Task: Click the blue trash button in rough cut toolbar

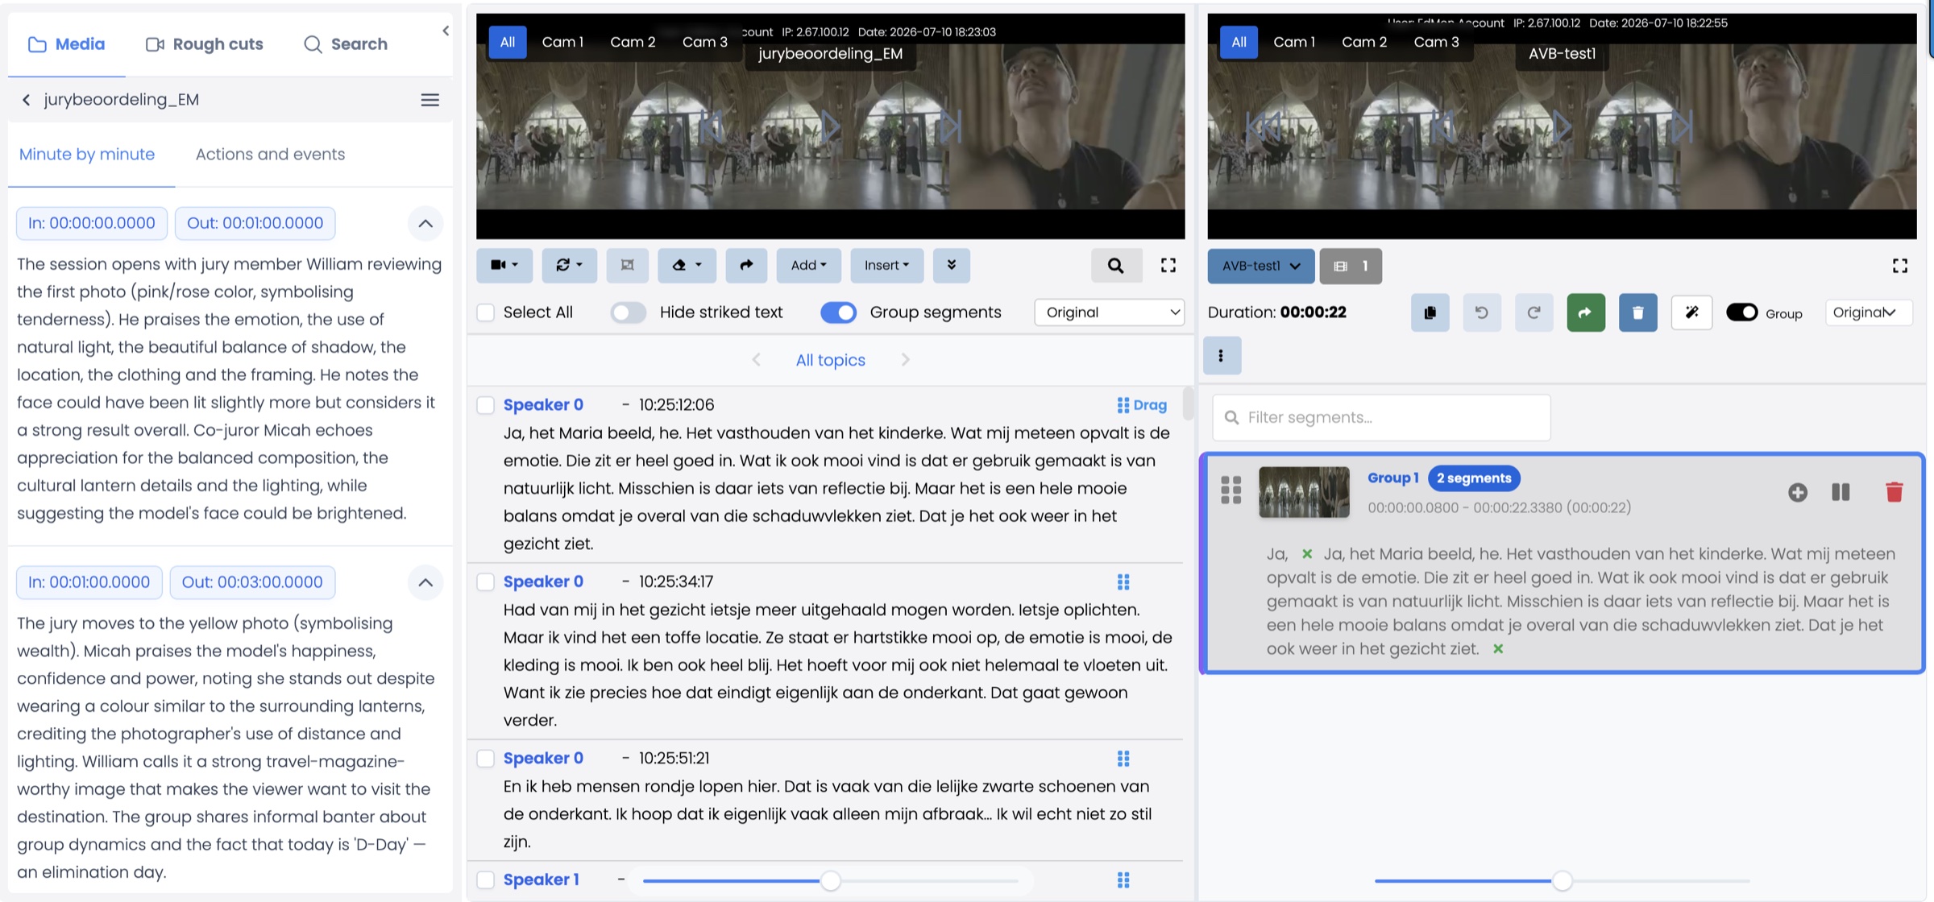Action: pos(1638,312)
